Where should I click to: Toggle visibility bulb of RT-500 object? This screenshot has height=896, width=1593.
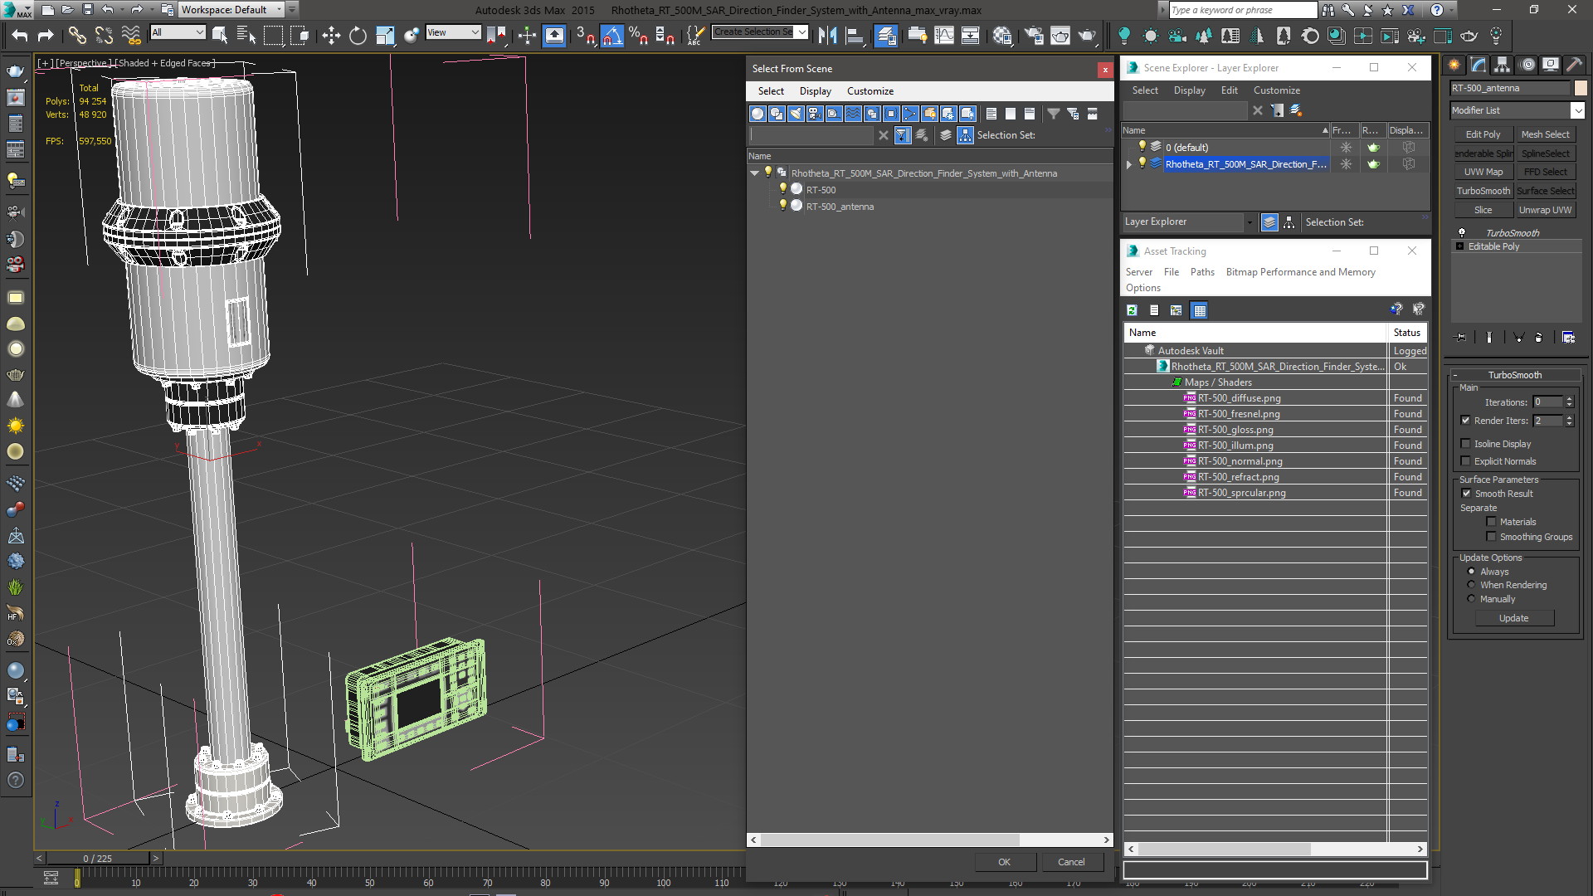point(782,189)
